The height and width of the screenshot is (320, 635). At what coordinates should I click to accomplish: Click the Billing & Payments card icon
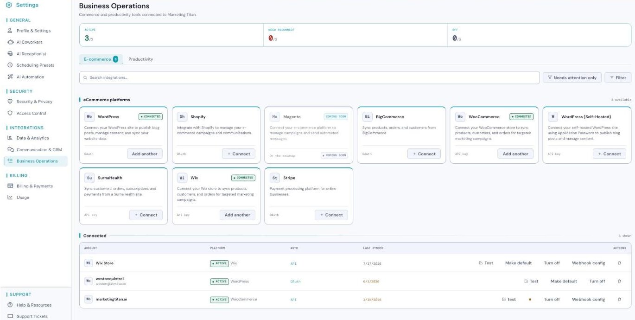point(10,186)
